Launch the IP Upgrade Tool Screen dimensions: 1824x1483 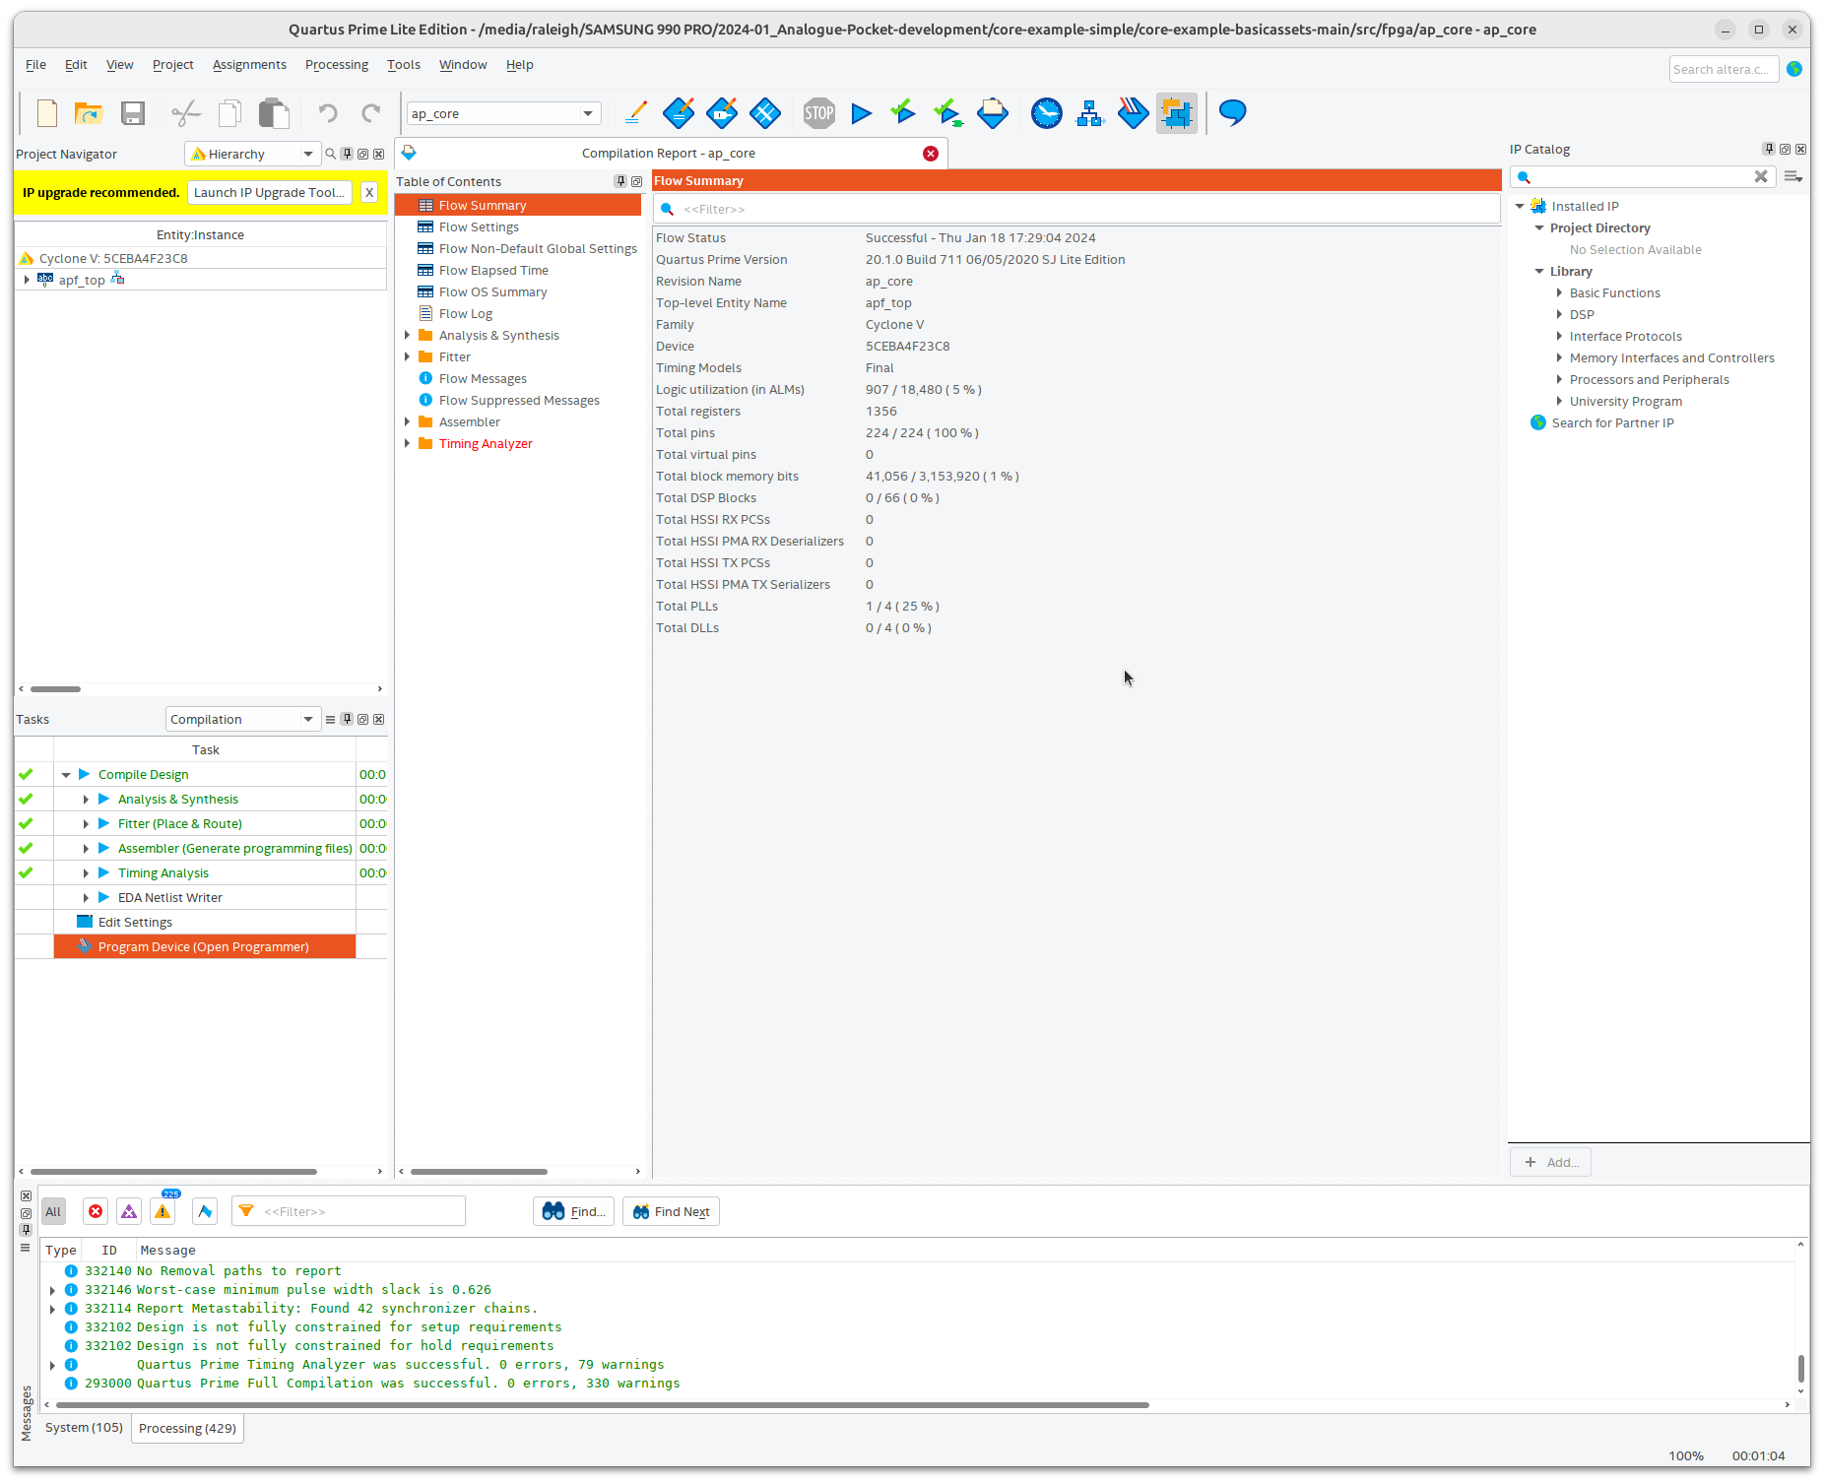tap(269, 192)
